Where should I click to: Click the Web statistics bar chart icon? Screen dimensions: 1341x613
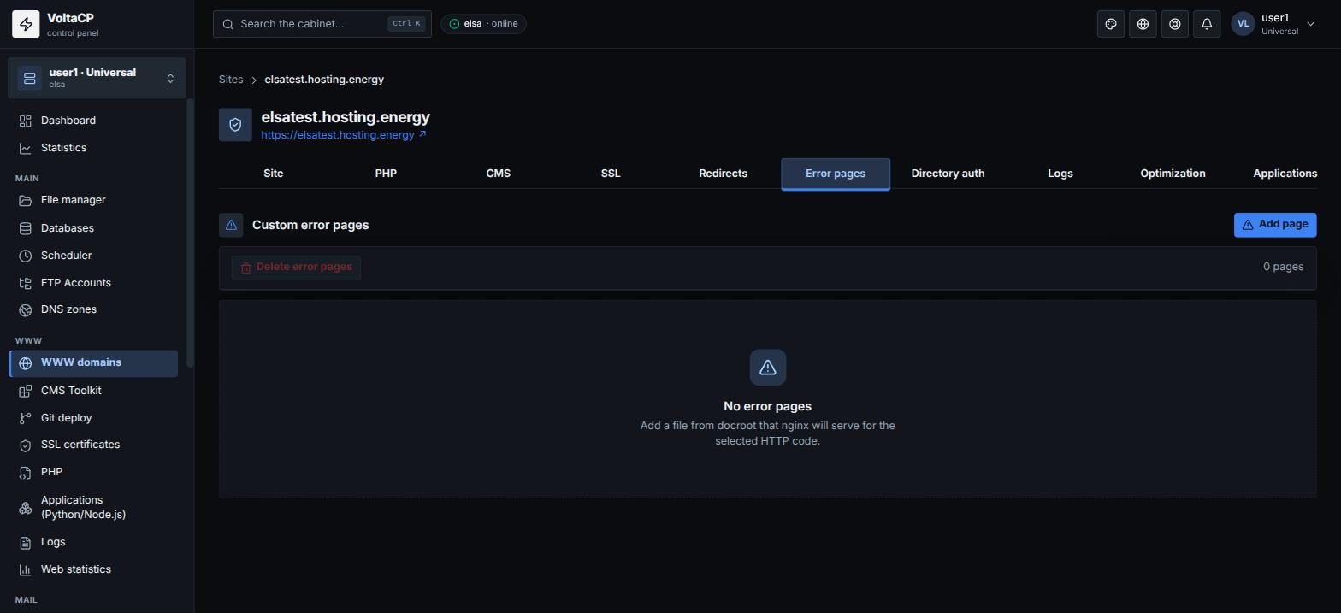coord(26,569)
